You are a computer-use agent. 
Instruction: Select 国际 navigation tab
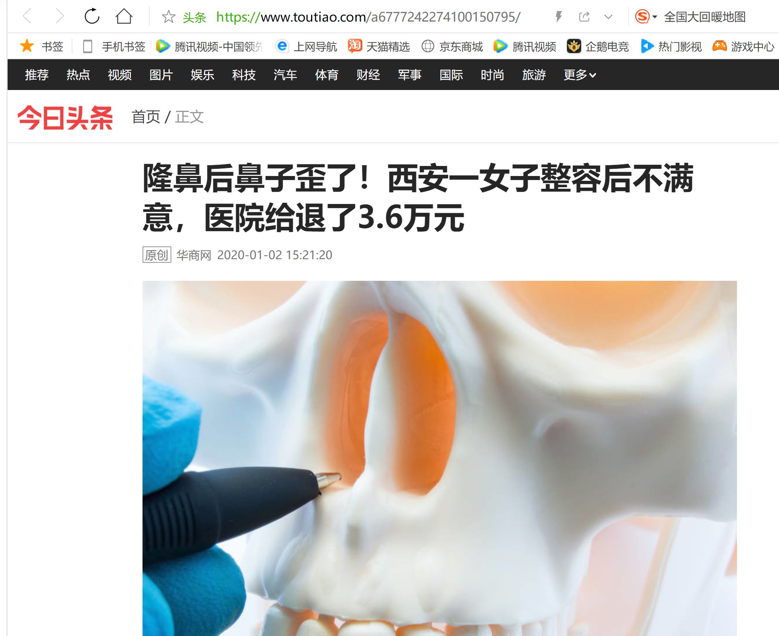tap(451, 75)
